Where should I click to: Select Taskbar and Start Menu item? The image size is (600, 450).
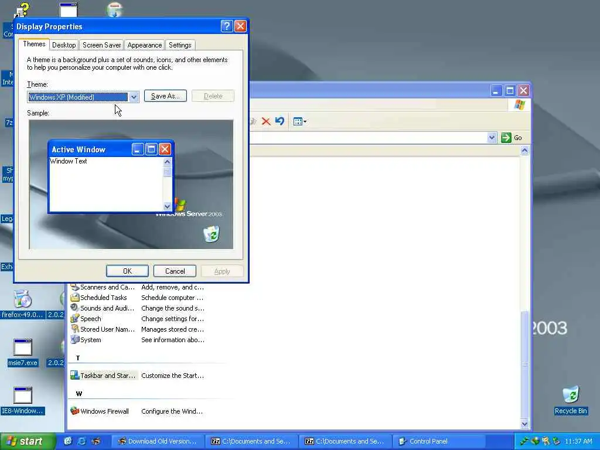tap(103, 376)
